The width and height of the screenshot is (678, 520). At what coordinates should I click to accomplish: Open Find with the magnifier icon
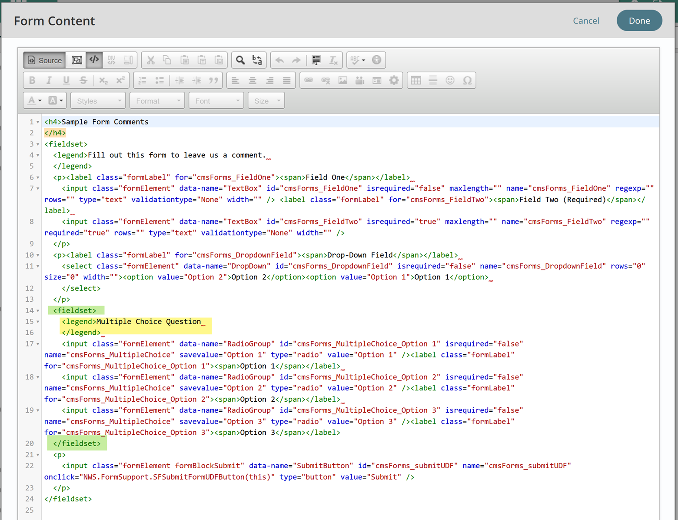pos(240,60)
